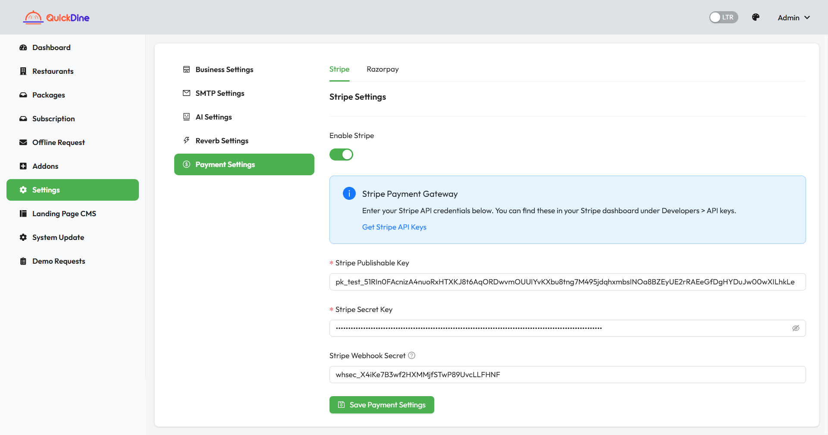Click the Business Settings shop icon
This screenshot has height=435, width=828.
[186, 69]
